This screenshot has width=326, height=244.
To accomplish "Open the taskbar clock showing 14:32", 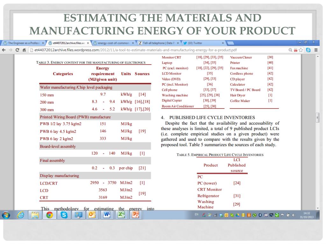I will click(x=307, y=215).
